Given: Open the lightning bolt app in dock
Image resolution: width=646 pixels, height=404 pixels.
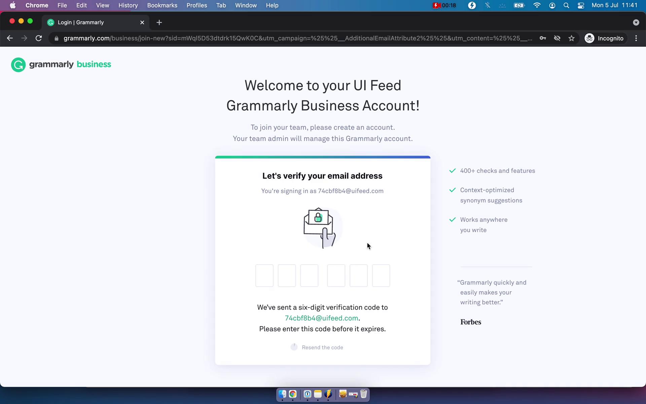Looking at the screenshot, I should [328, 394].
